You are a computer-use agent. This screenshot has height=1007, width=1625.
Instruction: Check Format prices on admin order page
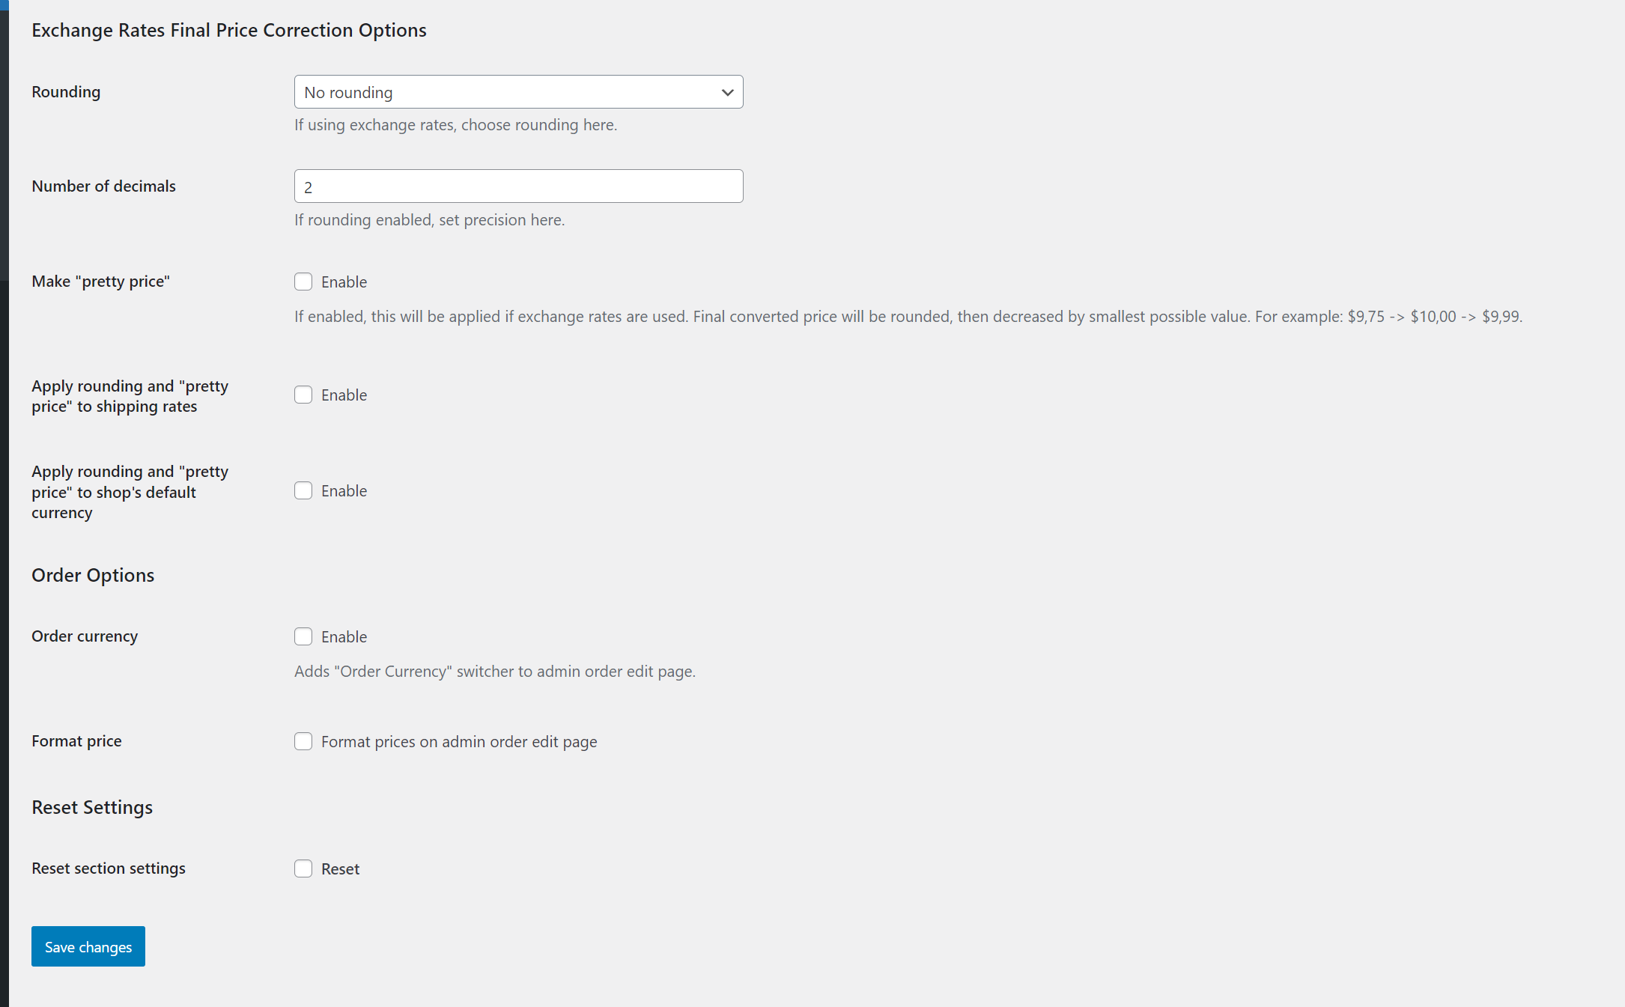tap(303, 741)
